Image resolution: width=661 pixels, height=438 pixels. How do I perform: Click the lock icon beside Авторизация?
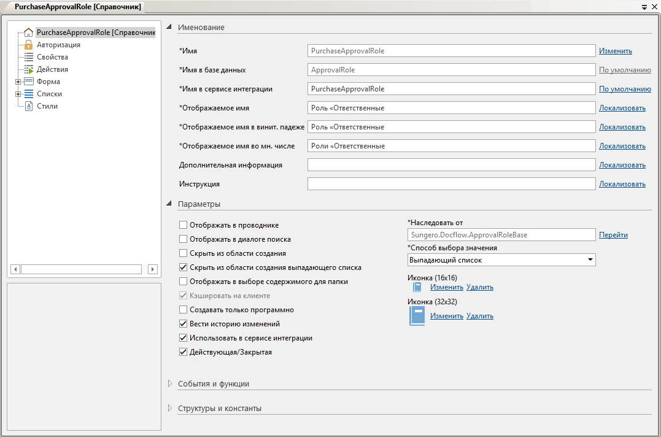click(28, 45)
